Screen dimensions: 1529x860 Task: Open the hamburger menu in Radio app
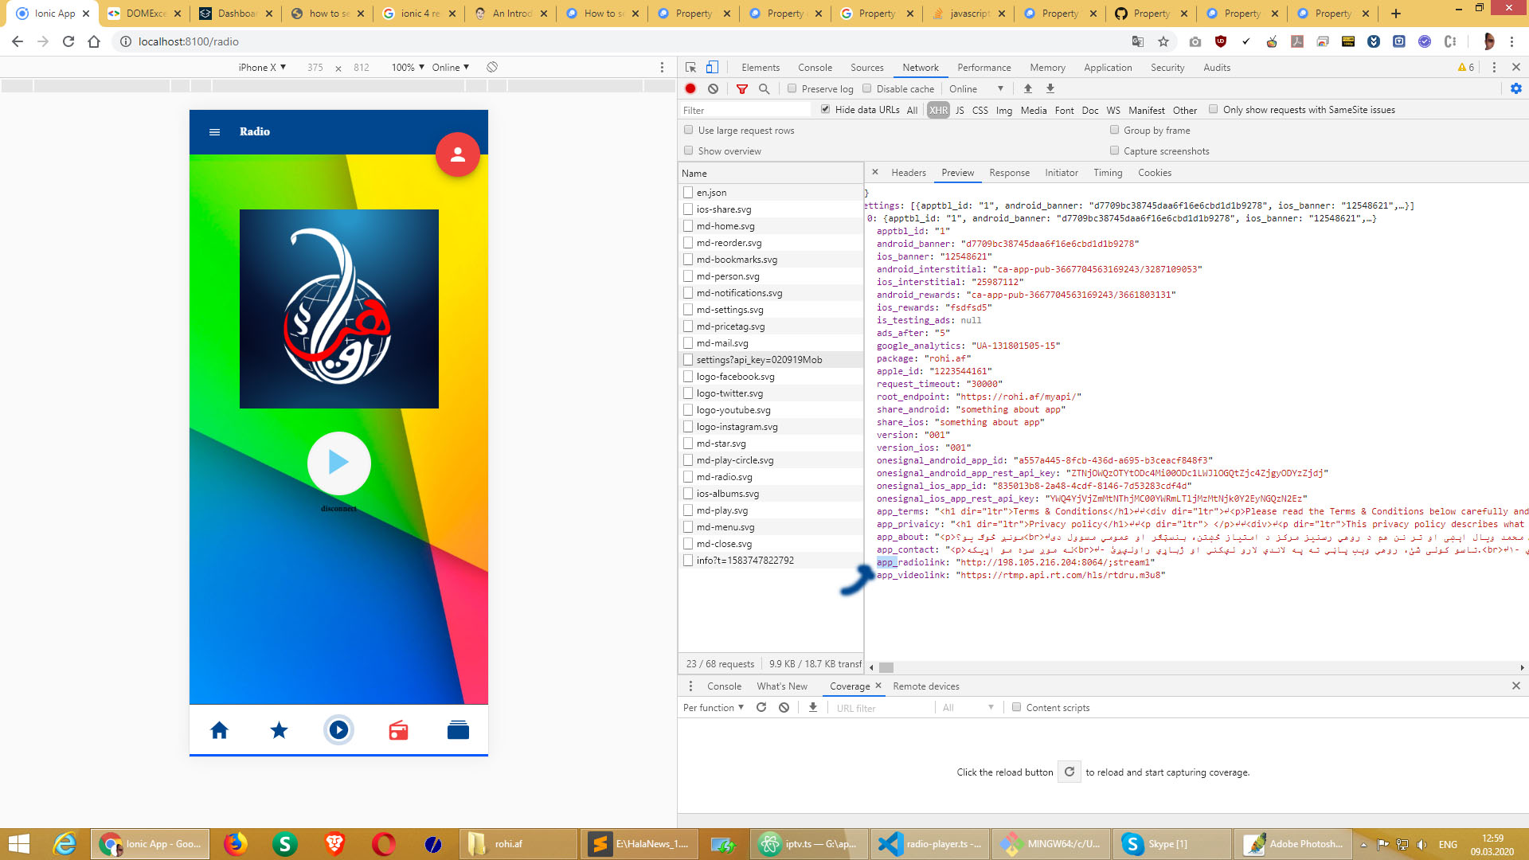click(214, 132)
